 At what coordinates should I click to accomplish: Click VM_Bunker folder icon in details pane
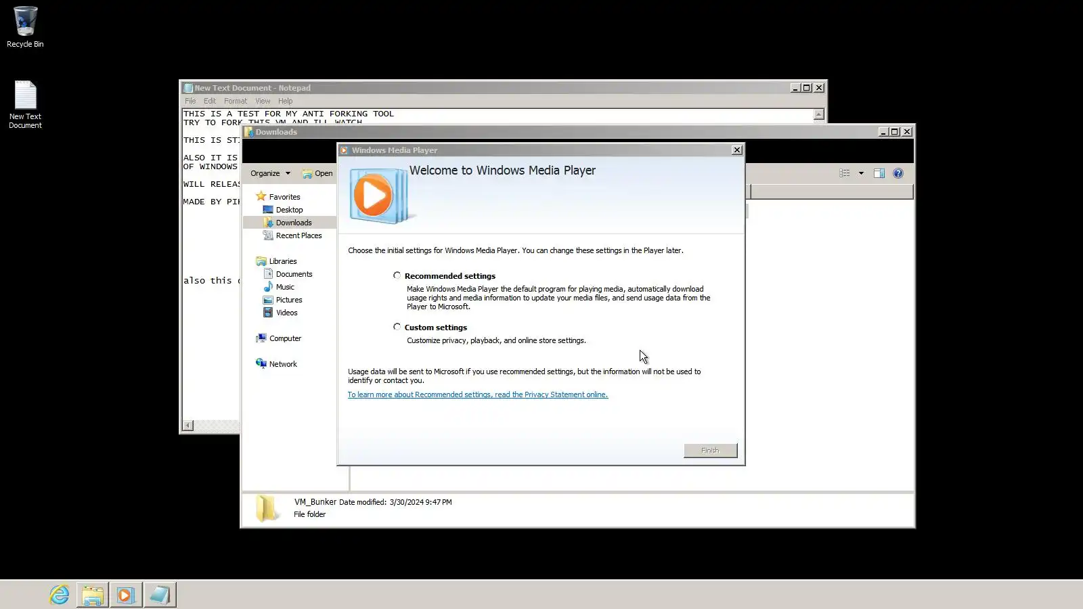[x=266, y=508]
